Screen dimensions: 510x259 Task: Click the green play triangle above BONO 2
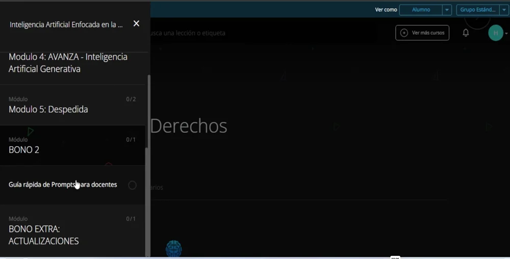point(30,131)
